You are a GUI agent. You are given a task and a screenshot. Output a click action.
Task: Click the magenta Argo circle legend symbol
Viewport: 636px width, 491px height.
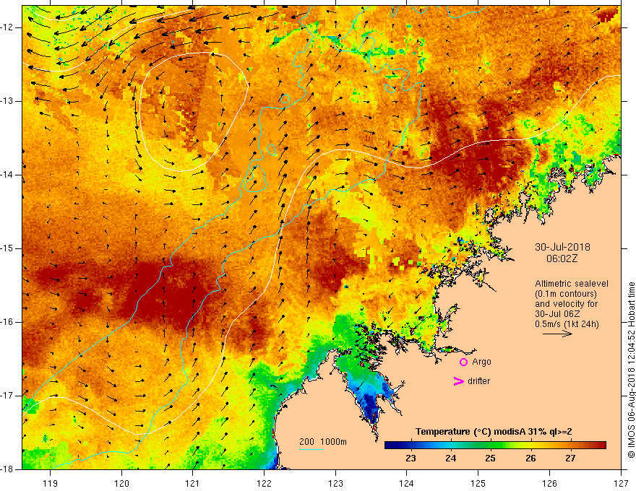click(463, 362)
